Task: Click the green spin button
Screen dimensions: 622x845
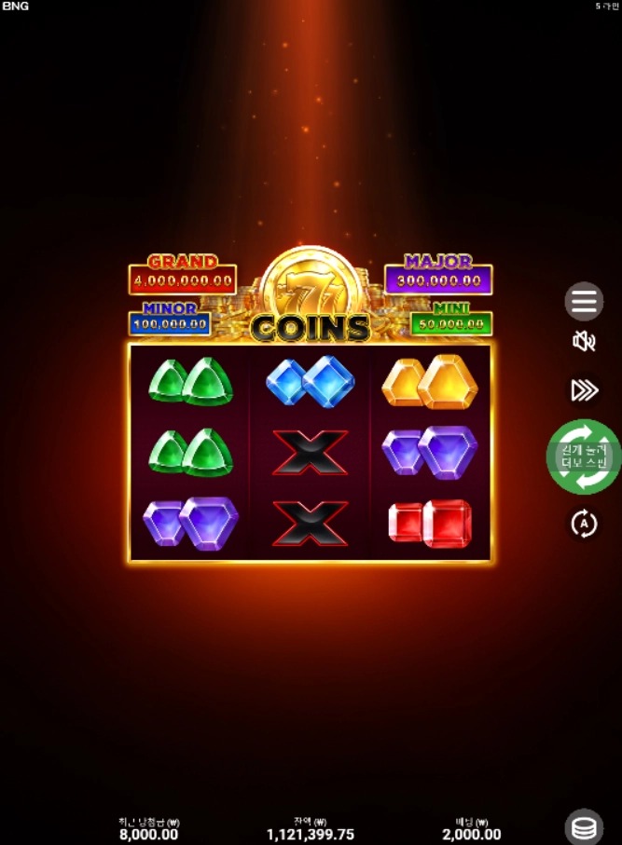Action: (x=584, y=457)
